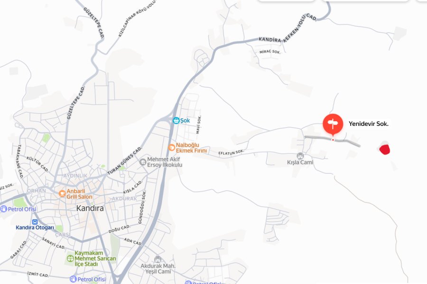Screen dimensions: 427x284
Task: Click the Petrol Ofisi label near Orhan
Action: click(22, 209)
